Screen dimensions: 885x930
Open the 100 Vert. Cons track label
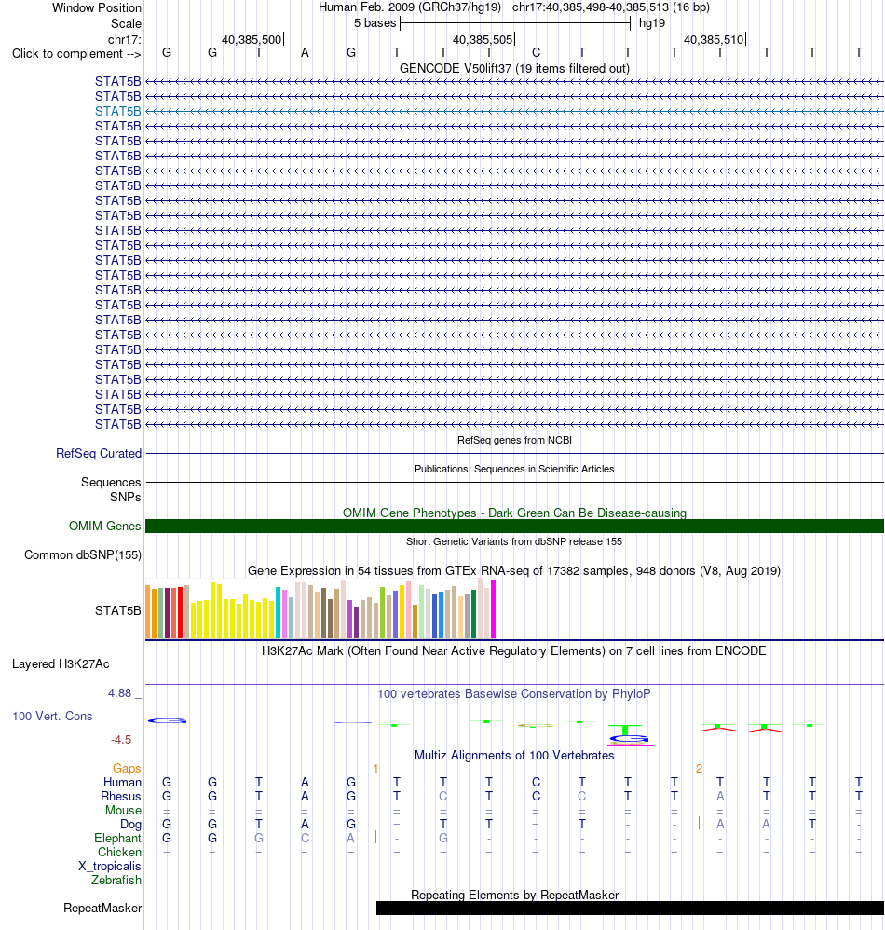(52, 717)
